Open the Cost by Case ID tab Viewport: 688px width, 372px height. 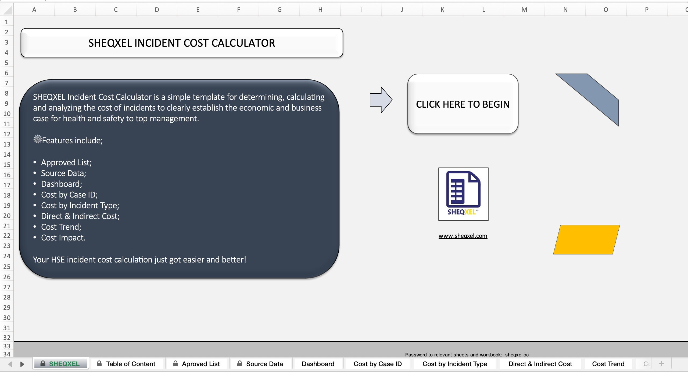(x=377, y=364)
